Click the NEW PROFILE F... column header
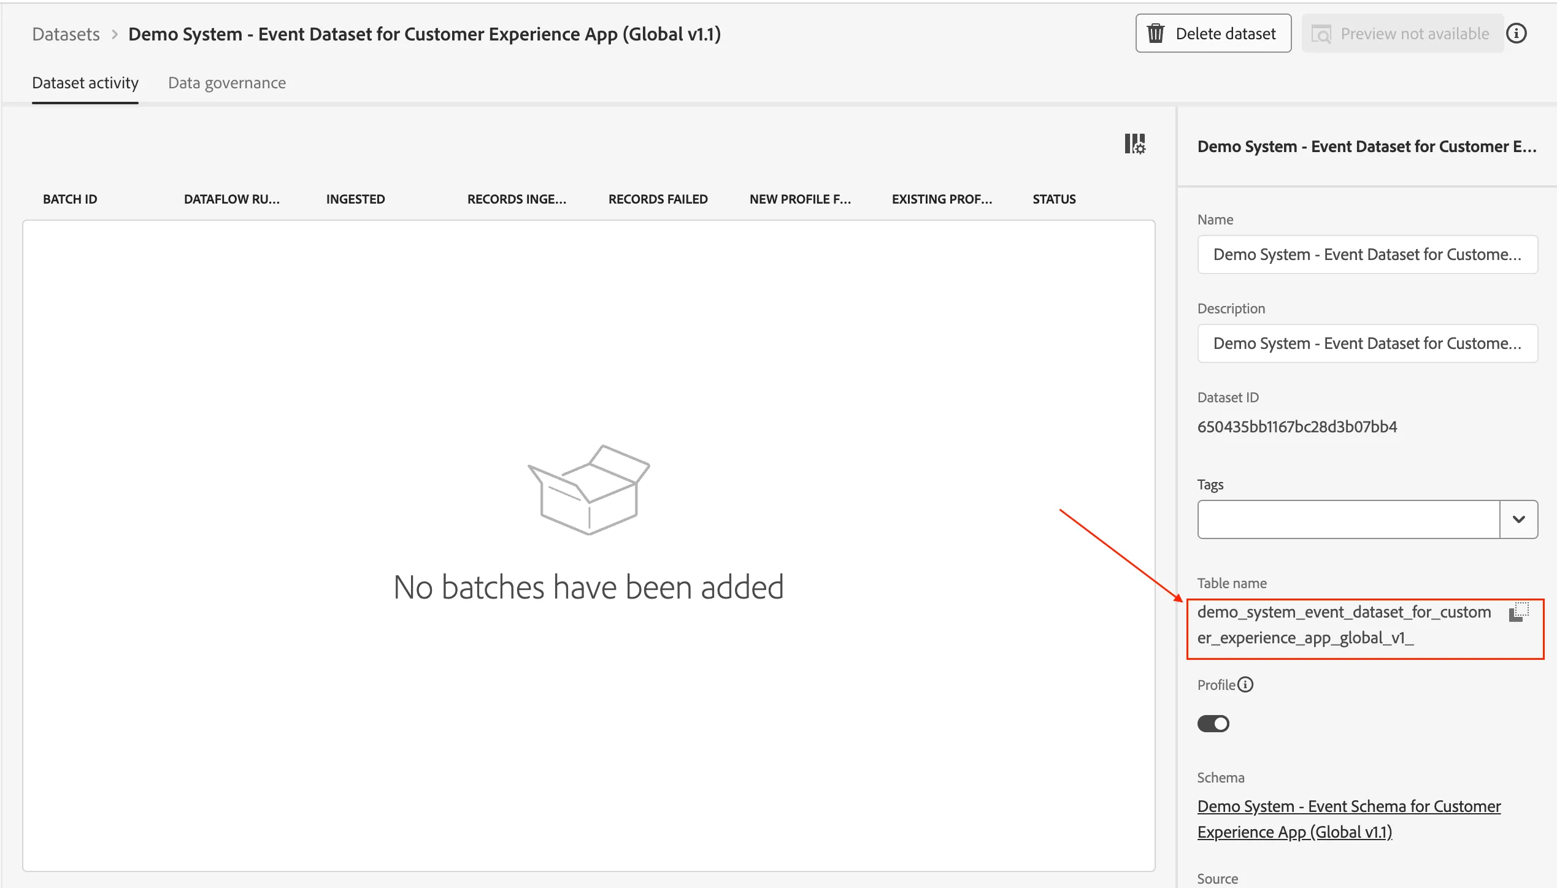The image size is (1557, 888). click(800, 199)
